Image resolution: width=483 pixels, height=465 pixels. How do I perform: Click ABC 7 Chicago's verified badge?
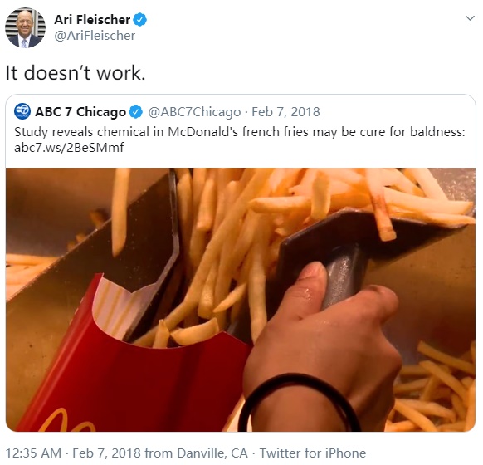coord(135,111)
